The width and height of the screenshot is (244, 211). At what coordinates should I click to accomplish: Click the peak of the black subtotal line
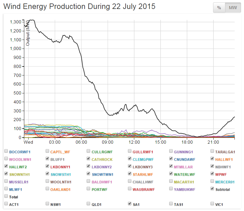point(32,20)
